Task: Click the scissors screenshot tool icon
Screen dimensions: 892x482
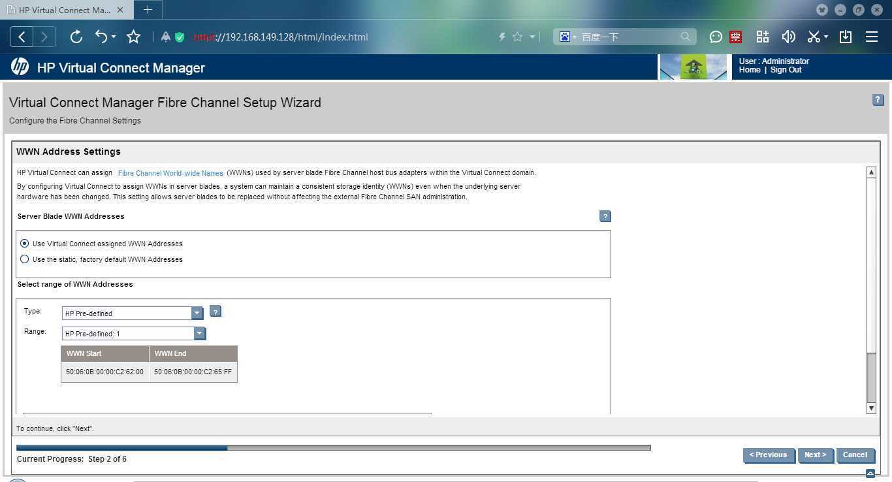Action: pyautogui.click(x=814, y=37)
